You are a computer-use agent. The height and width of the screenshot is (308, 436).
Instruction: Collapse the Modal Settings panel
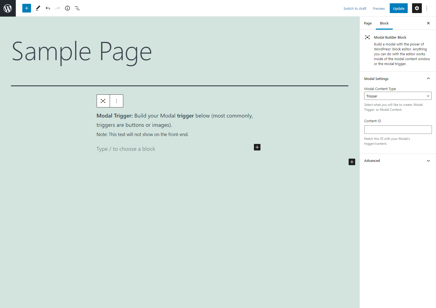coord(428,79)
